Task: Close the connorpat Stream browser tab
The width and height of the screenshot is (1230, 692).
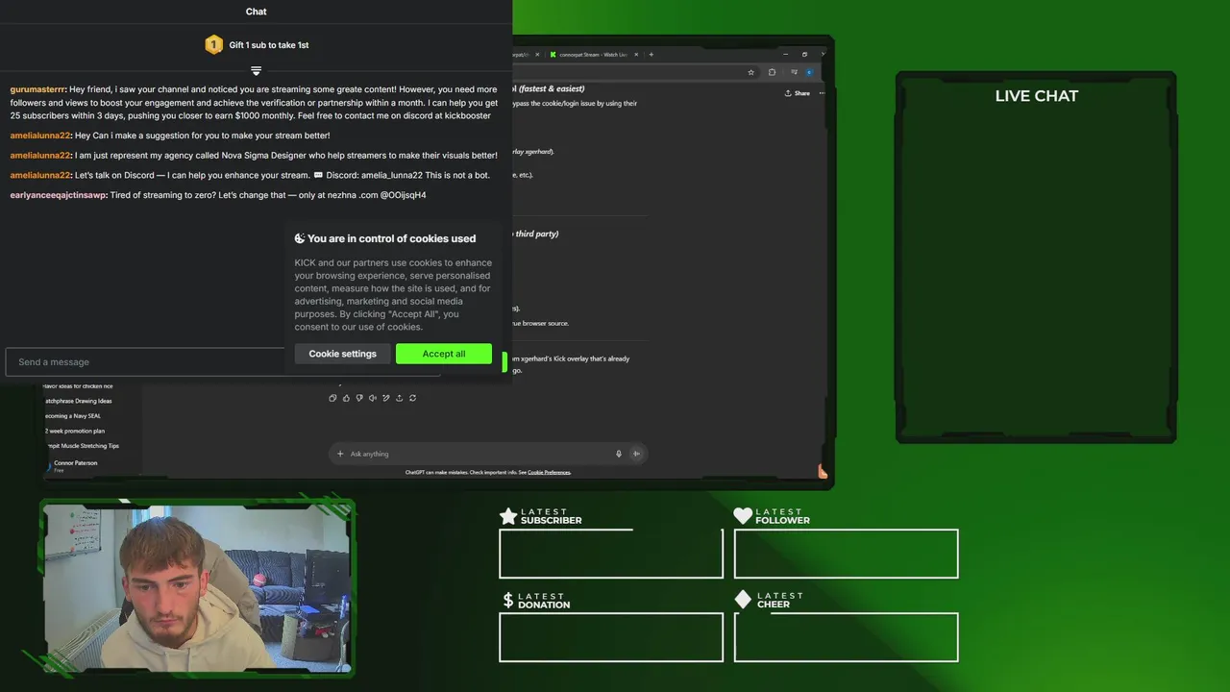Action: coord(636,55)
